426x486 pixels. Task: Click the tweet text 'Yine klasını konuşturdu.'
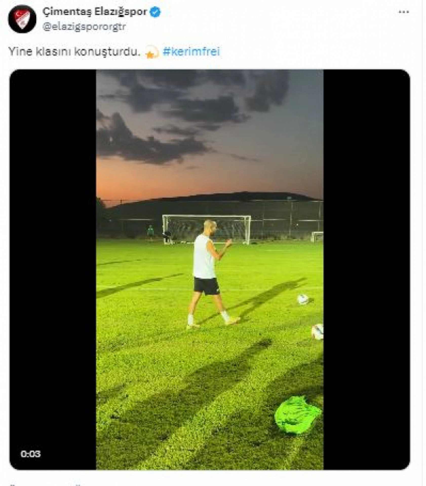[x=74, y=52]
